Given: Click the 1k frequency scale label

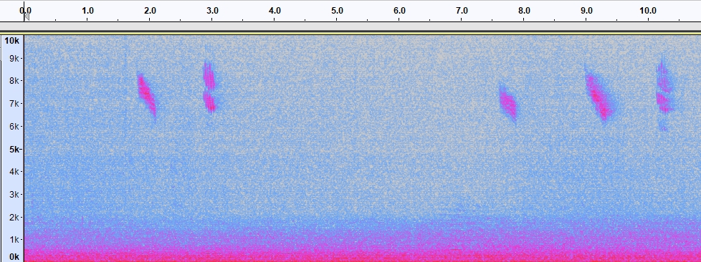Looking at the screenshot, I should click(14, 240).
